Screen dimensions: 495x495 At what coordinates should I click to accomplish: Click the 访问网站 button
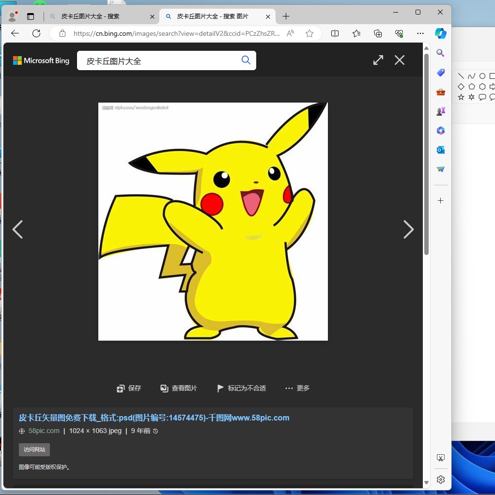click(x=34, y=450)
